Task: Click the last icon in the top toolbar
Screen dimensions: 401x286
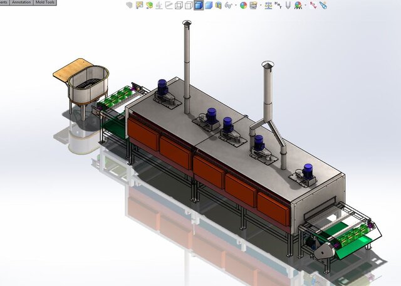Action: [323, 5]
